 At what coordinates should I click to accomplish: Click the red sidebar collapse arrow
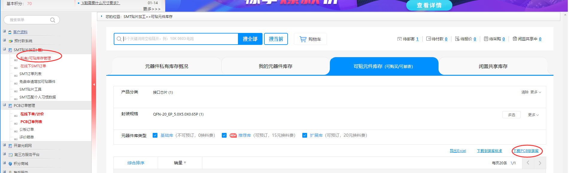point(94,85)
